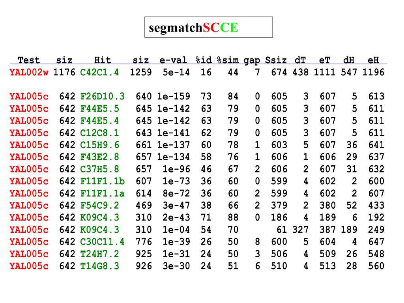Click the hit size value 926
The width and height of the screenshot is (404, 303).
[144, 266]
